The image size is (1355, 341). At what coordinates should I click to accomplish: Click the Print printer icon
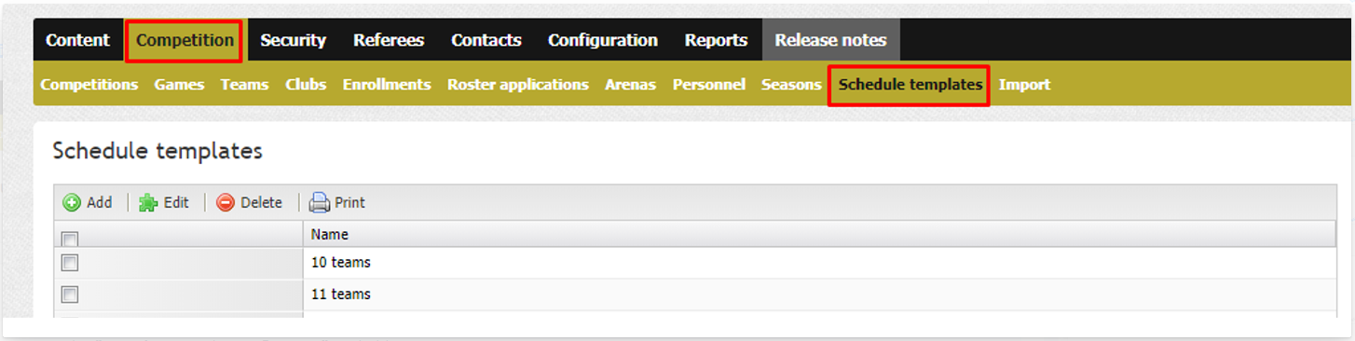[x=320, y=202]
